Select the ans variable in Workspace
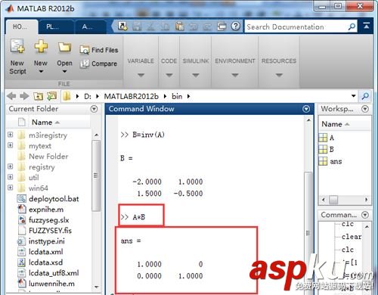378x295 pixels. (331, 161)
